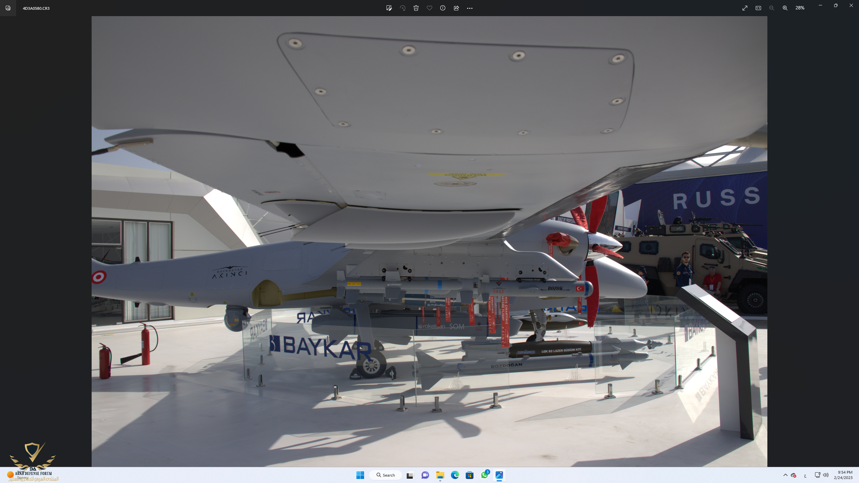Zoom in on the image
859x483 pixels.
coord(785,8)
